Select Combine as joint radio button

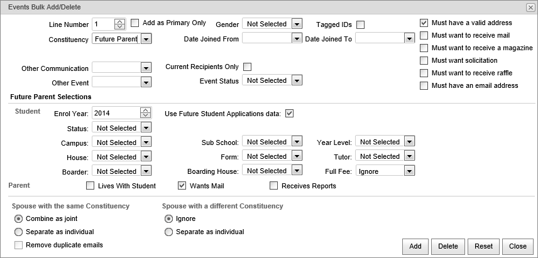point(19,218)
